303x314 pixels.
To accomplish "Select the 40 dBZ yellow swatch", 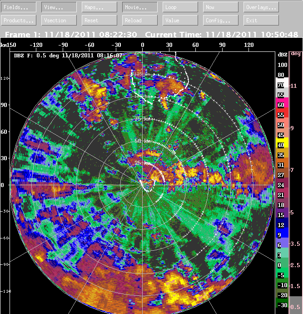I will pos(282,142).
